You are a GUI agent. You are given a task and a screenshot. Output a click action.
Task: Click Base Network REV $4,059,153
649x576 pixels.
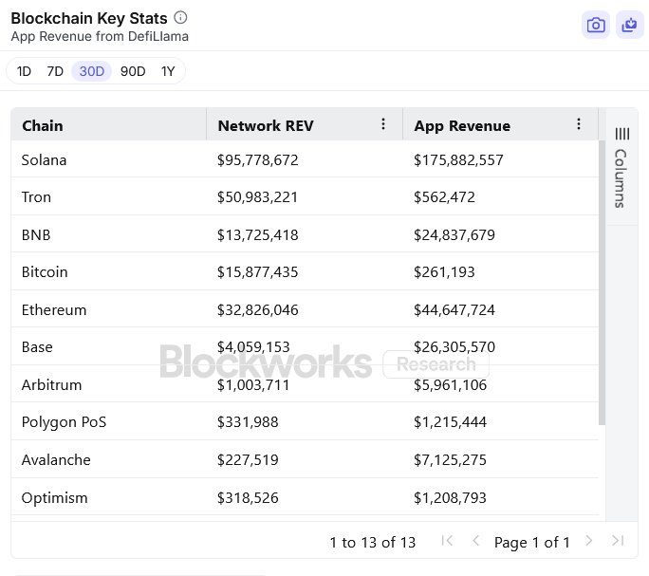tap(253, 347)
